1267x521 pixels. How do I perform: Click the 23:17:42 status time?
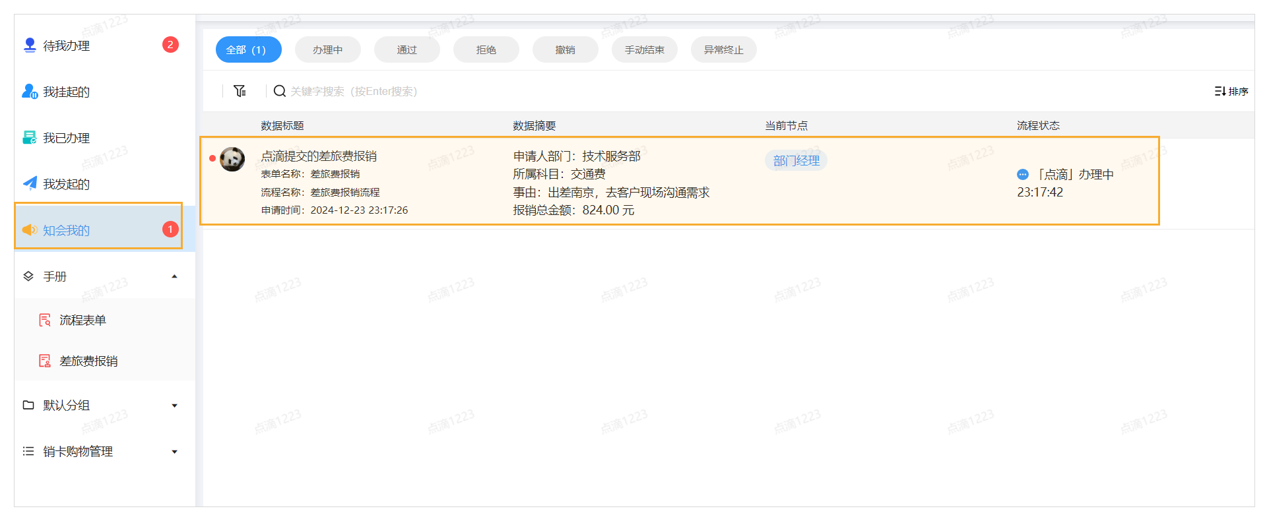1040,193
